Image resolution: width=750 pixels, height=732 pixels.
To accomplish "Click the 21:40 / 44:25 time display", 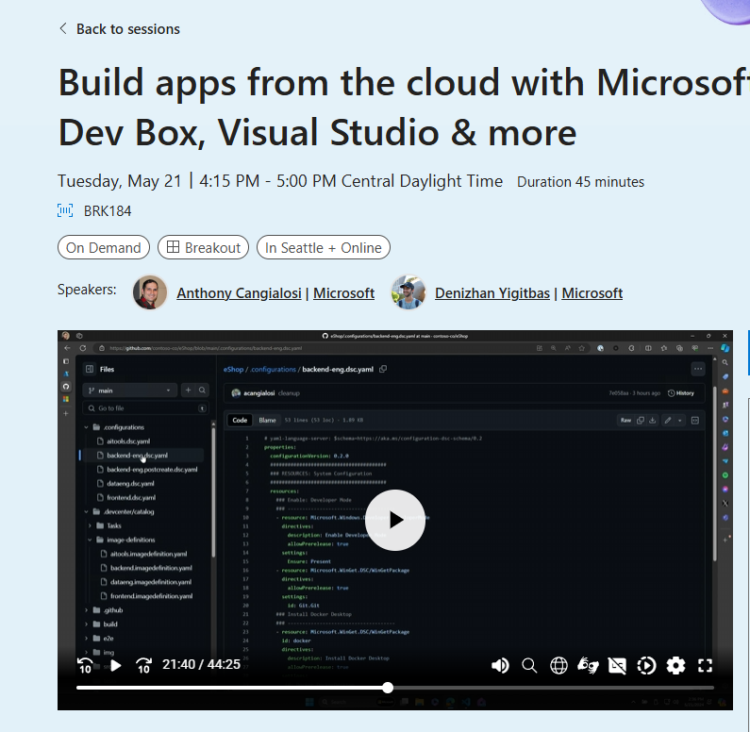I will coord(201,664).
